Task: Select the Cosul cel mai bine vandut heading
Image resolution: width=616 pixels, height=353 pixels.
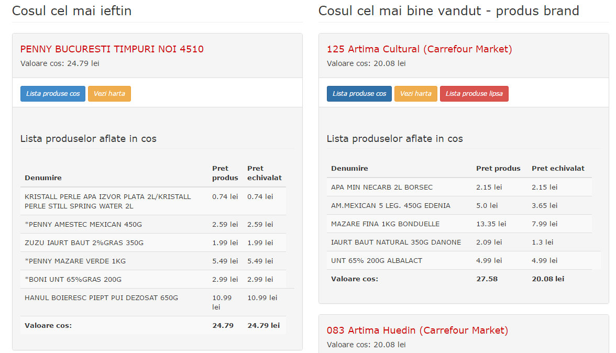Action: 448,10
